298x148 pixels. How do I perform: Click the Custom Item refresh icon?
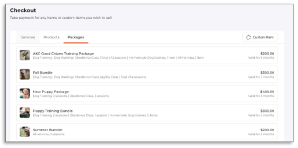point(249,37)
